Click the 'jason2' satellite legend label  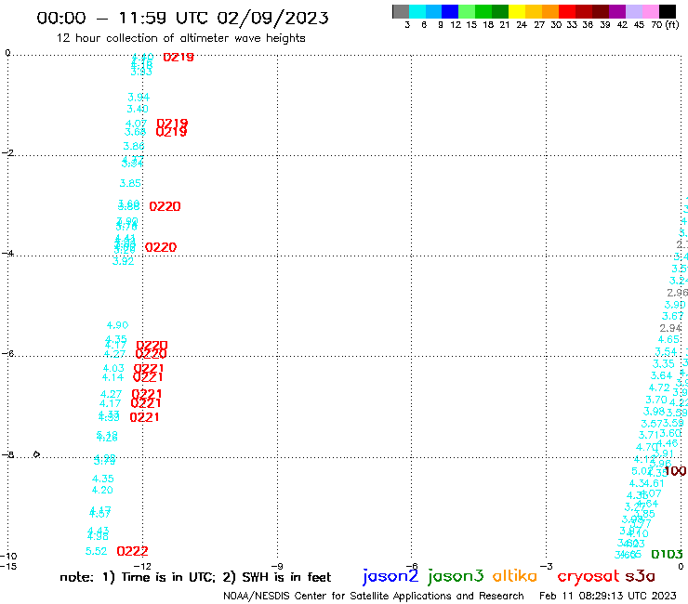tap(390, 576)
